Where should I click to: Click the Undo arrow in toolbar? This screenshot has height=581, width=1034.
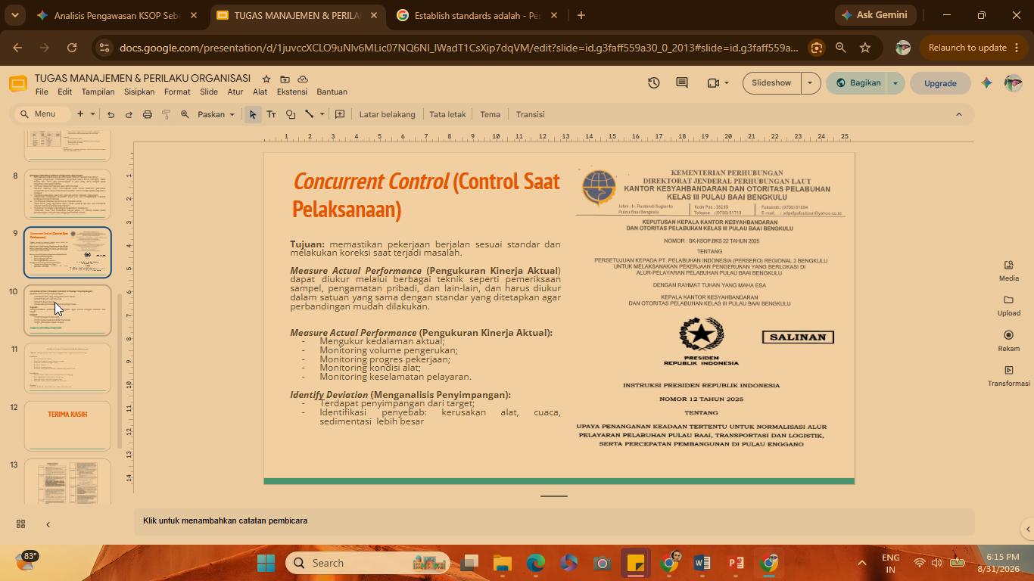[111, 114]
